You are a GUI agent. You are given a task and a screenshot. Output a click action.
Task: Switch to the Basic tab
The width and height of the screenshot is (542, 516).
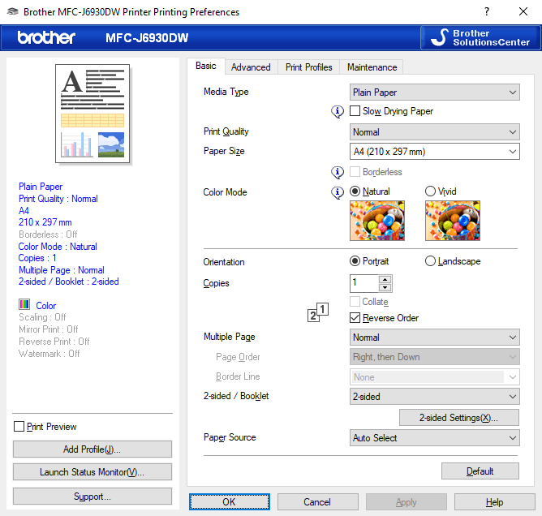(x=206, y=66)
